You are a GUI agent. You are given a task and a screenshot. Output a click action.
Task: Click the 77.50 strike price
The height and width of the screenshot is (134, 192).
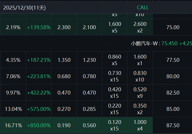(x=173, y=60)
